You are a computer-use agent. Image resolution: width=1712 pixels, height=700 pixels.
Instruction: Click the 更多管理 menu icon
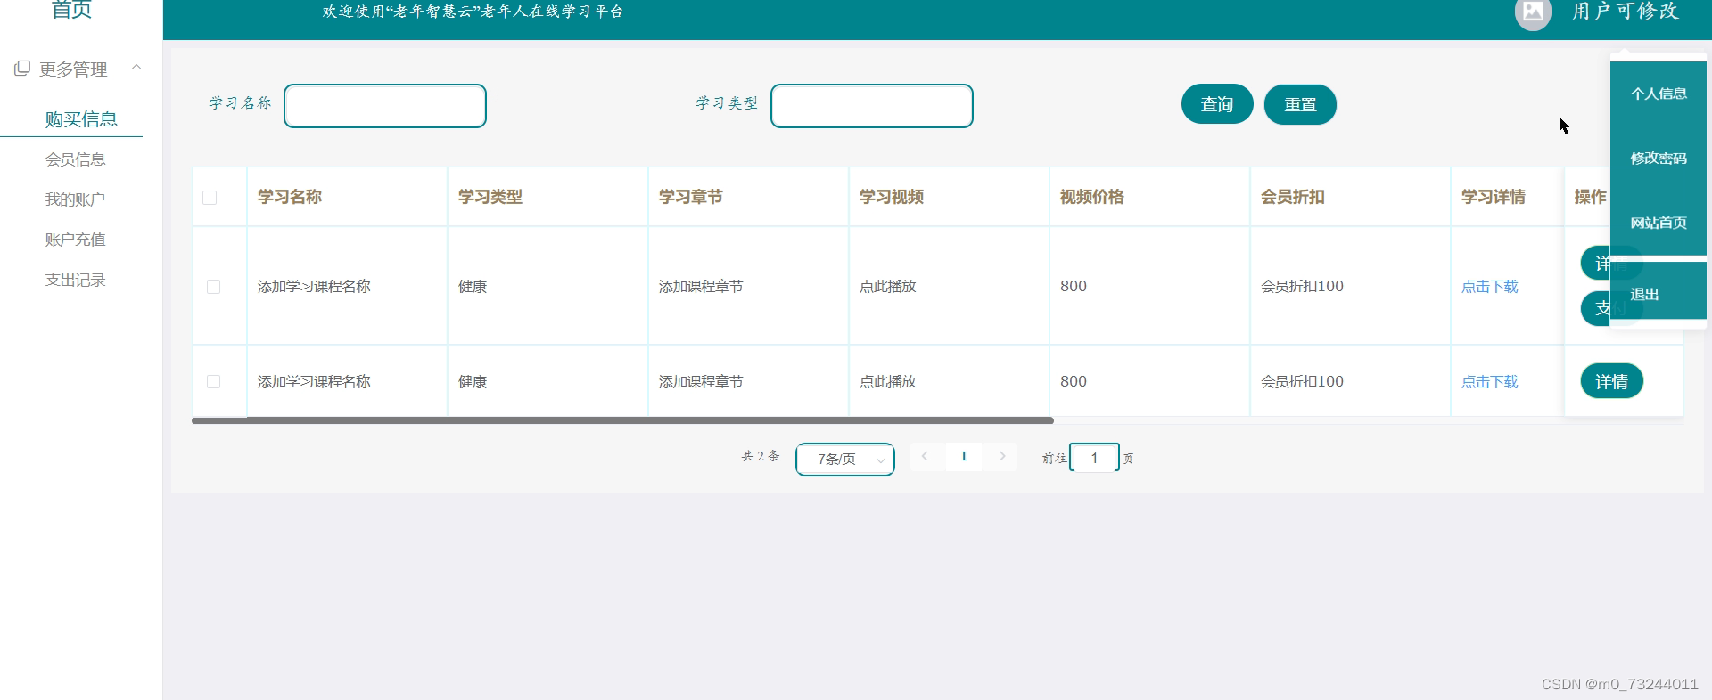(x=22, y=69)
